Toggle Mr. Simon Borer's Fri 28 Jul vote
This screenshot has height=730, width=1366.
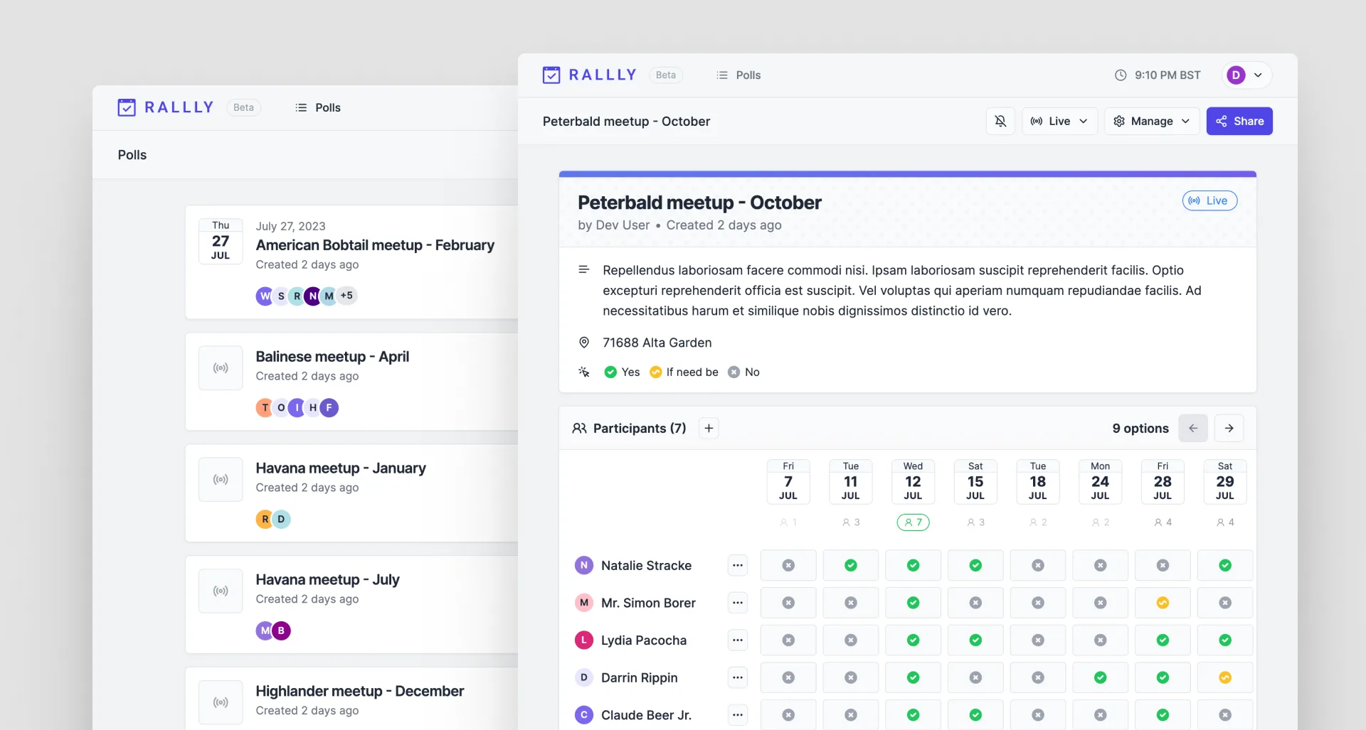point(1163,603)
